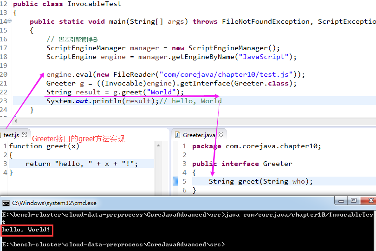Collapse the main method fold marker

point(10,21)
